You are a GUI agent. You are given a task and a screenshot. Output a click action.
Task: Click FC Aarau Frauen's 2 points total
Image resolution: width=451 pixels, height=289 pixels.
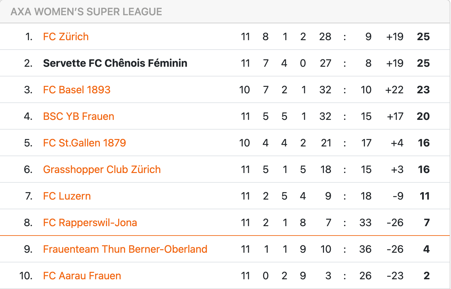tap(426, 276)
